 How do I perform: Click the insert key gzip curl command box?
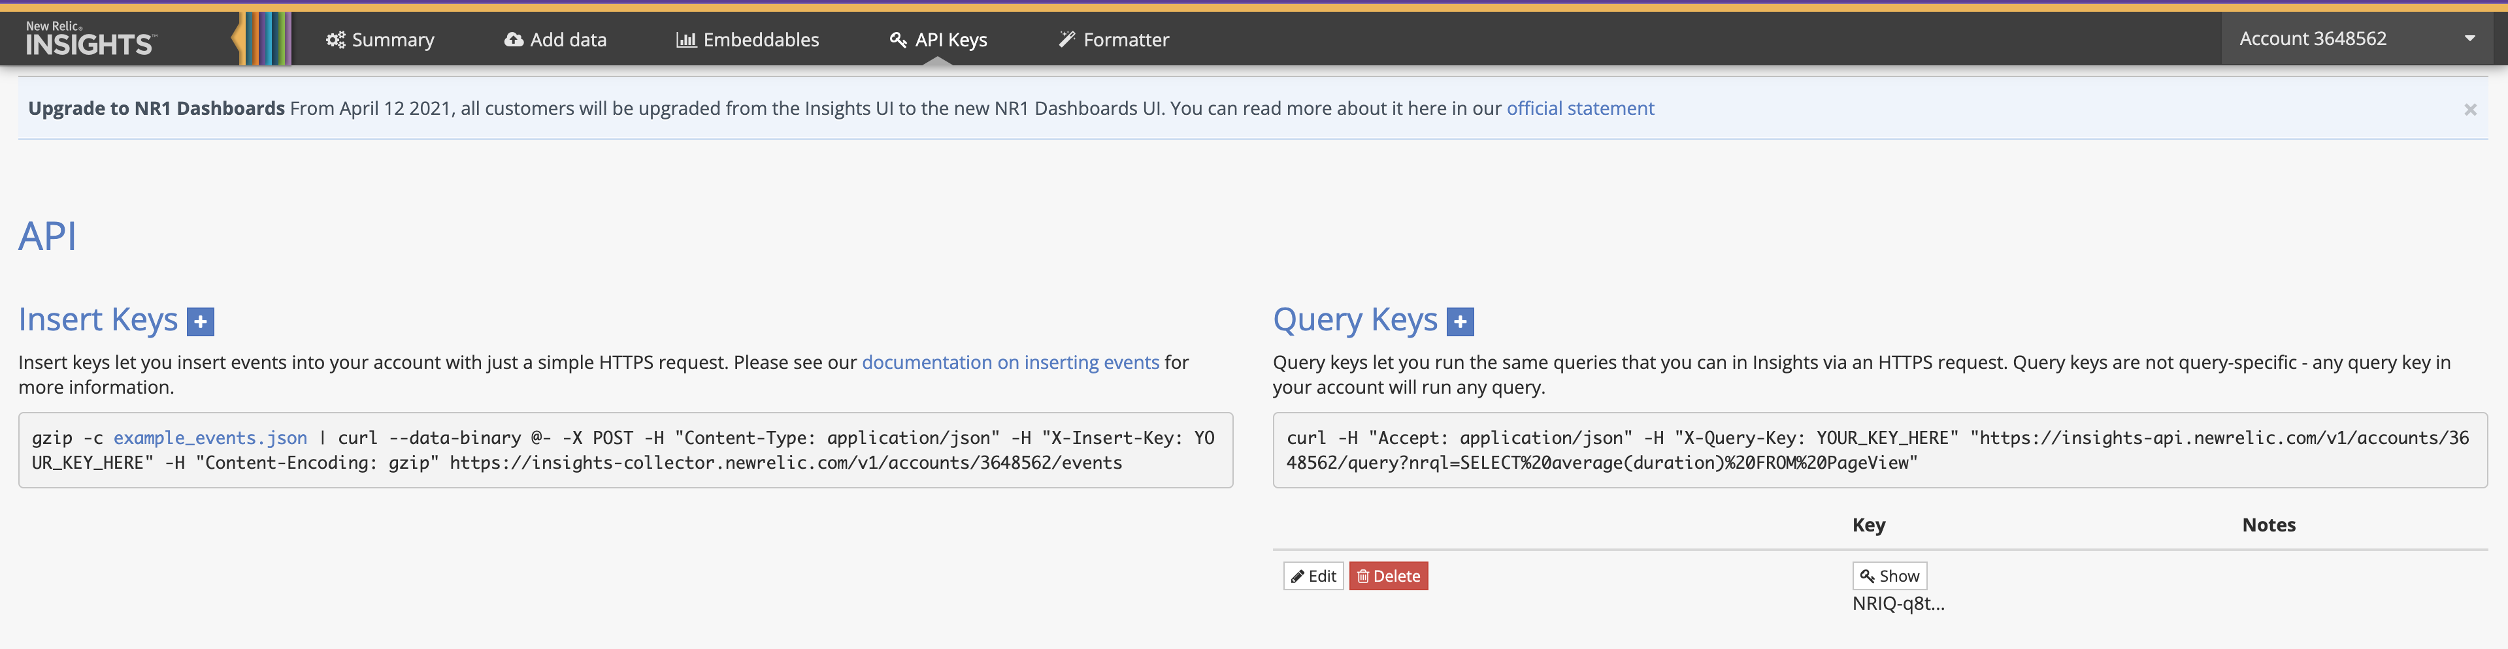[625, 451]
